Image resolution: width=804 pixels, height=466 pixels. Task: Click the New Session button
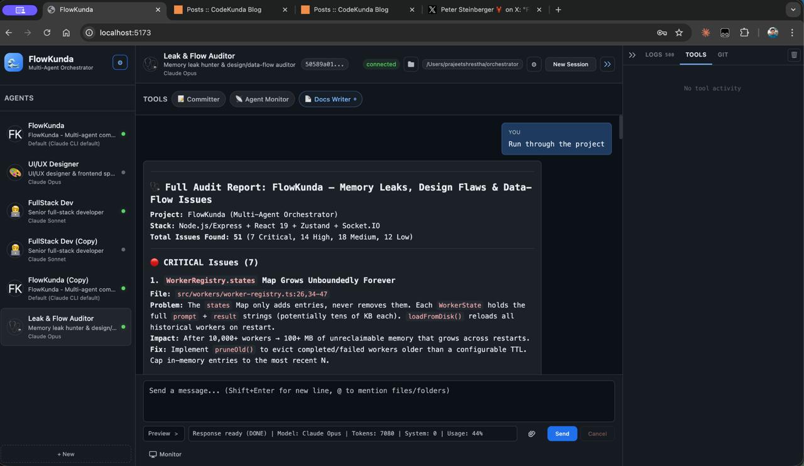(570, 64)
